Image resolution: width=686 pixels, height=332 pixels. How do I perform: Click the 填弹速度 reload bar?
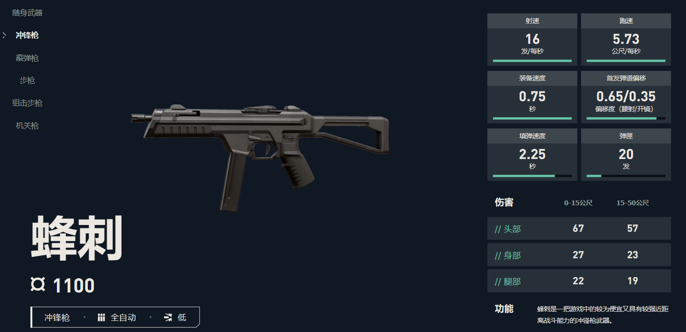[532, 176]
